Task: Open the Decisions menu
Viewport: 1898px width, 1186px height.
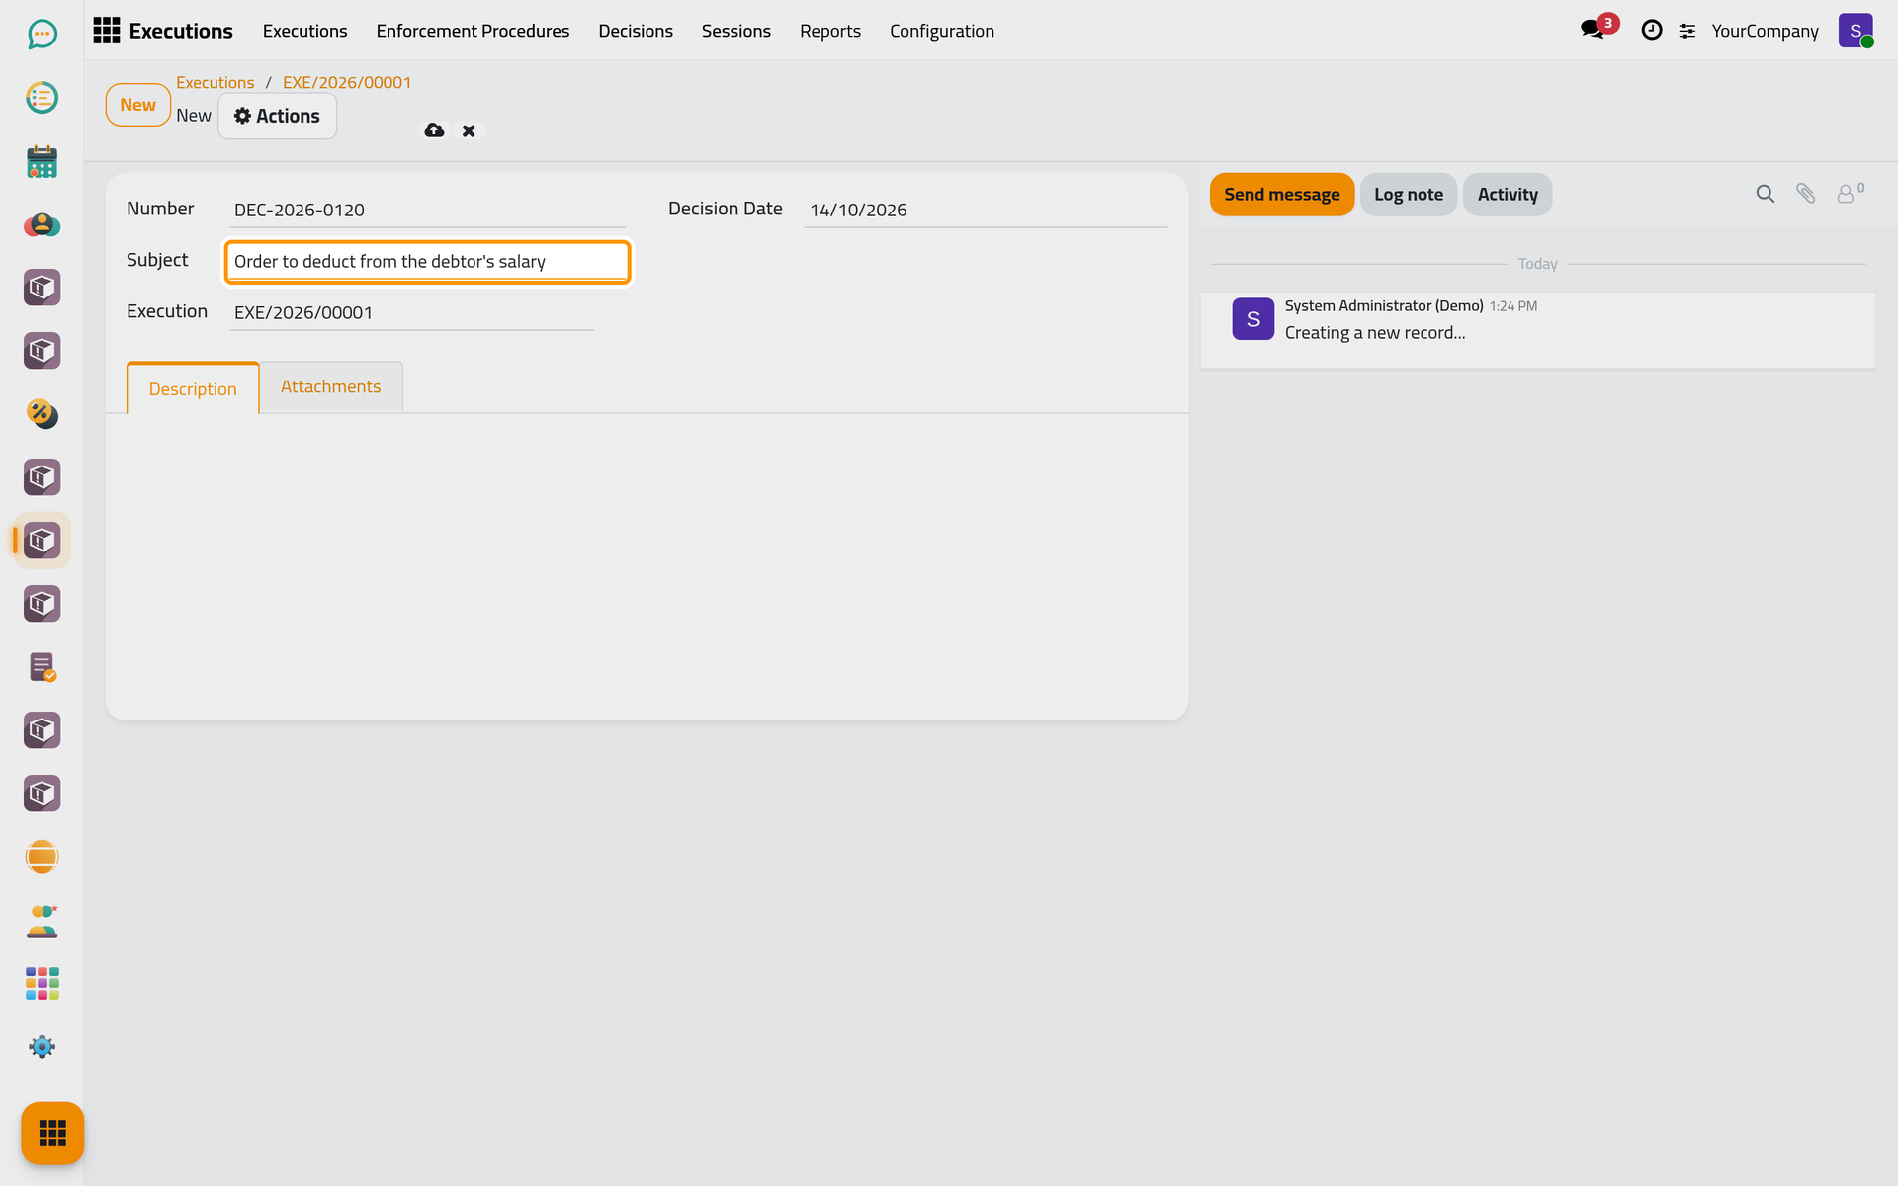Action: point(636,31)
